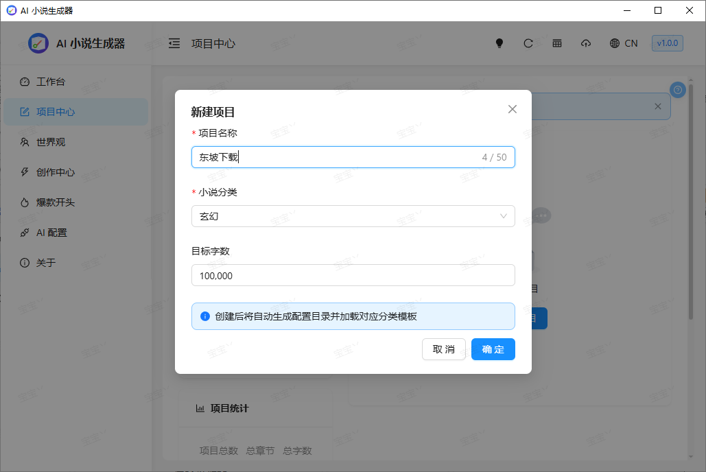Collapse the sidebar with the menu toggle
Viewport: 706px width, 472px height.
174,43
